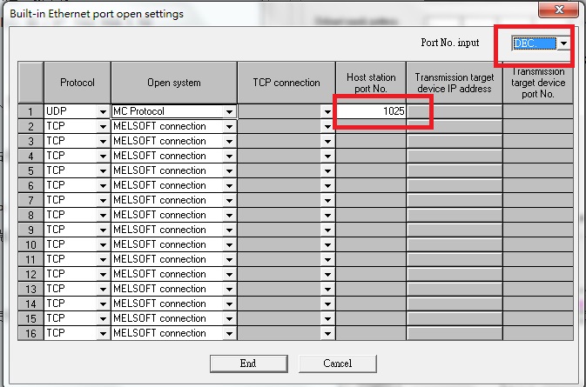Click the End button
Screen dimensions: 586x387
pos(247,363)
